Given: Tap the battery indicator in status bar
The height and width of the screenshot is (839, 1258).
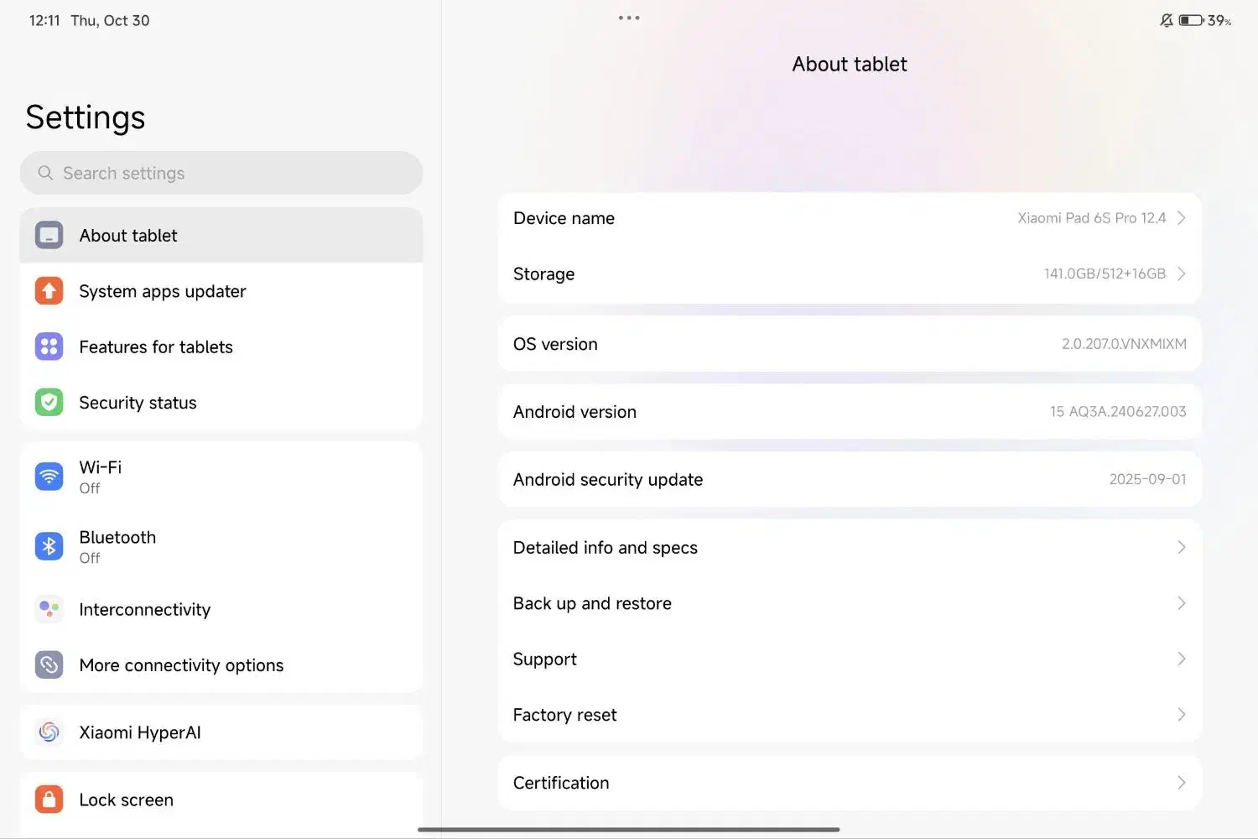Looking at the screenshot, I should pos(1191,20).
